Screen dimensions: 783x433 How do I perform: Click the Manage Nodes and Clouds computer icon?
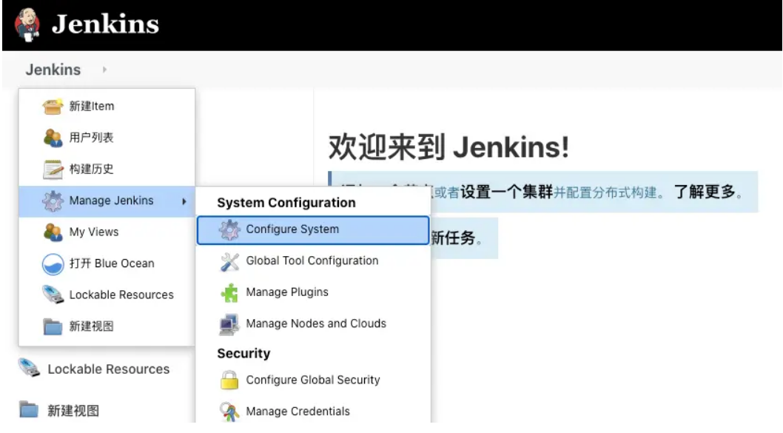click(x=229, y=324)
